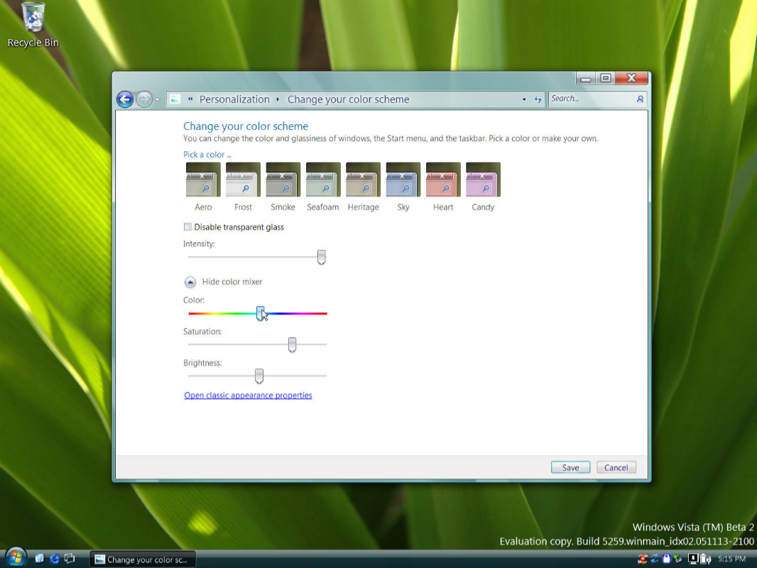The width and height of the screenshot is (757, 568).
Task: Enable Disable transparent glass checkbox
Action: [188, 227]
